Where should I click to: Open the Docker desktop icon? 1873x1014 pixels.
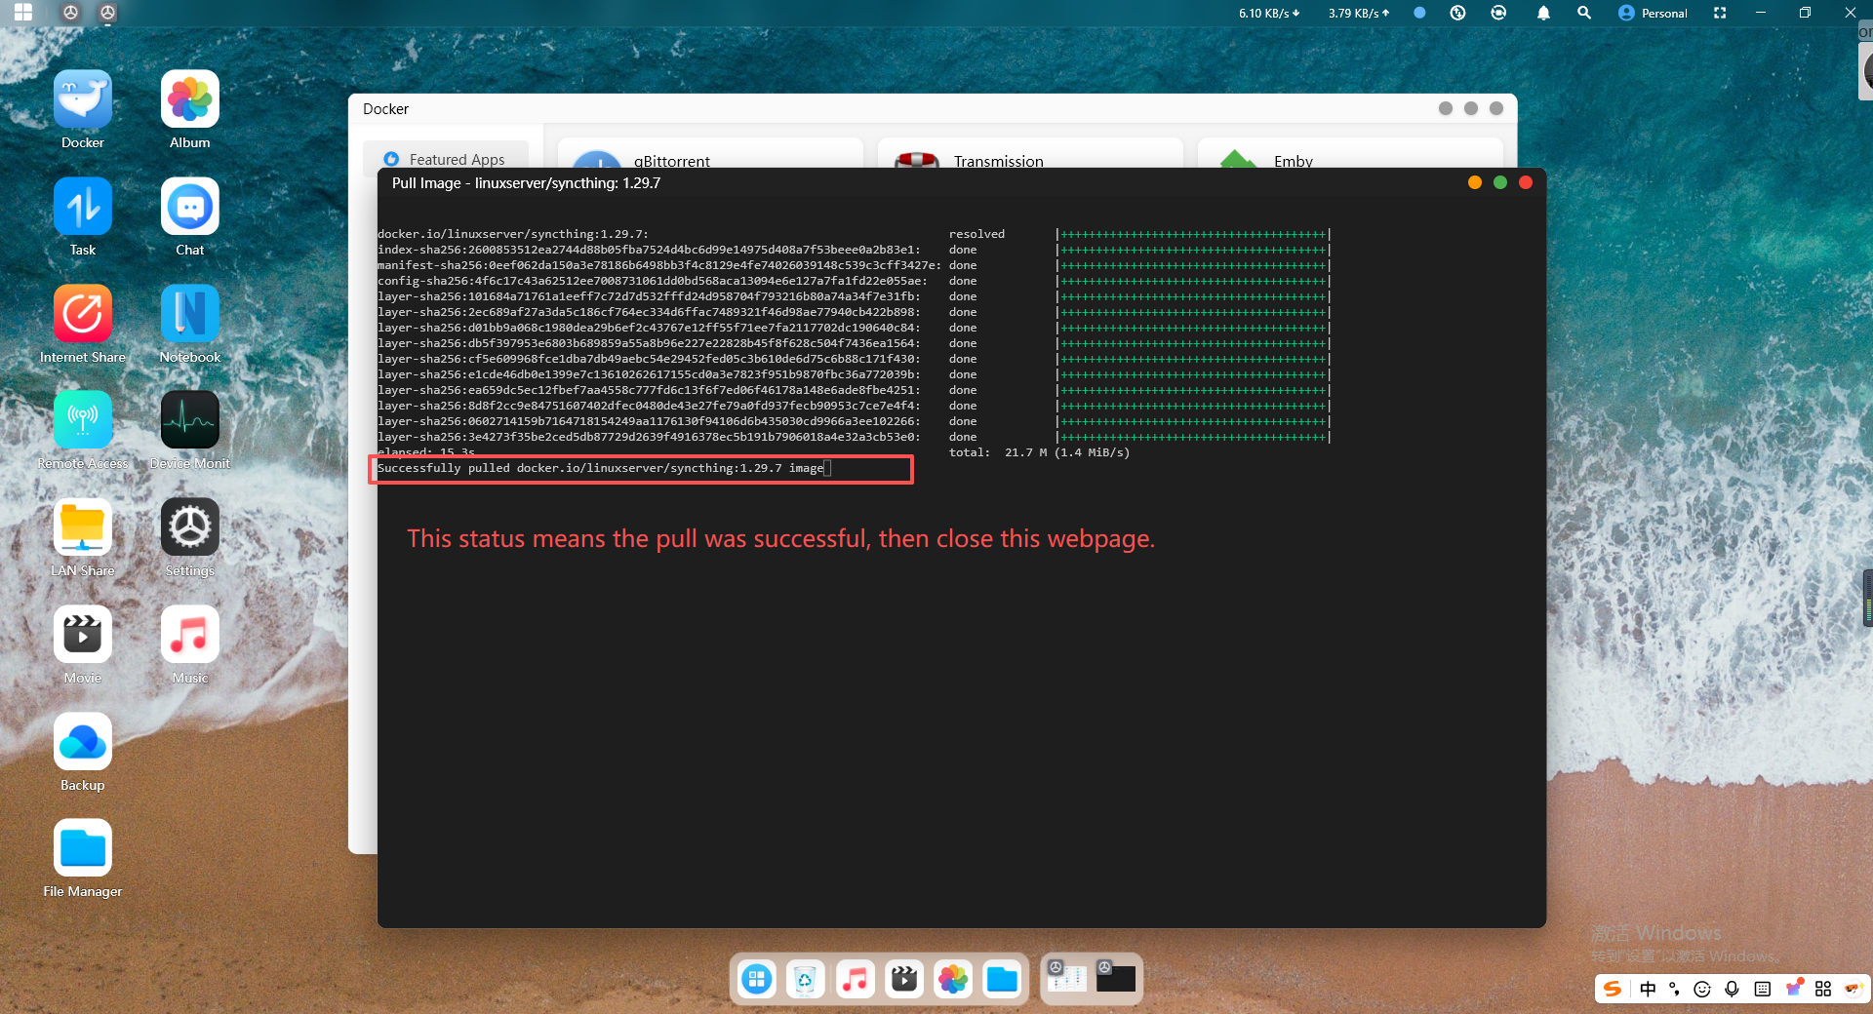[x=83, y=99]
